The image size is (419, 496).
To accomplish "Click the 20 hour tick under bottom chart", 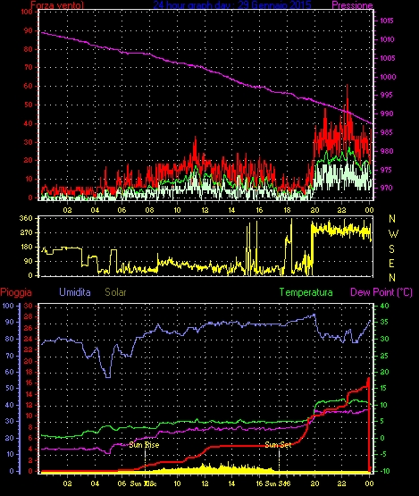I will click(314, 483).
